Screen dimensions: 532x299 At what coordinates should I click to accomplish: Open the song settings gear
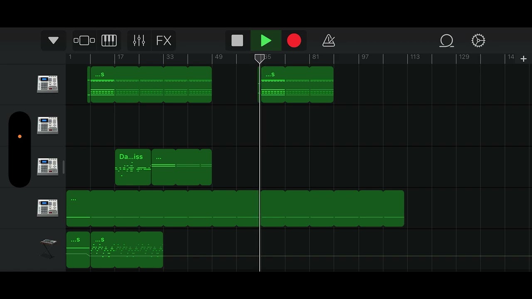tap(478, 41)
